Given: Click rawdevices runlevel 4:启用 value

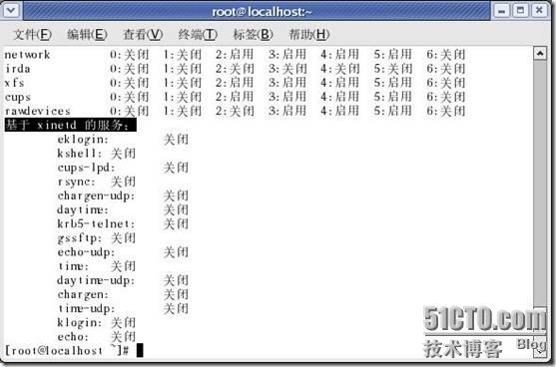Looking at the screenshot, I should click(x=340, y=112).
